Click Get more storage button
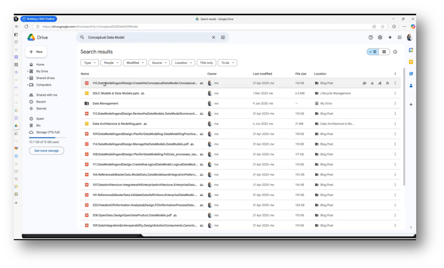Viewport: 444px width, 268px height. [46, 151]
